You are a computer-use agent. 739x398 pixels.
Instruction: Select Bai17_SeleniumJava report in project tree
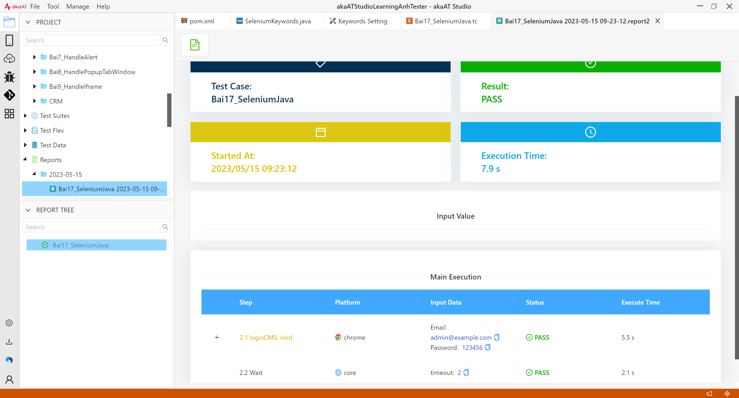pos(94,189)
